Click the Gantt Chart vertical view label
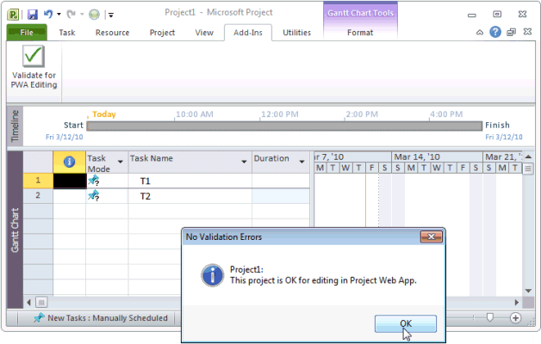 [x=15, y=230]
